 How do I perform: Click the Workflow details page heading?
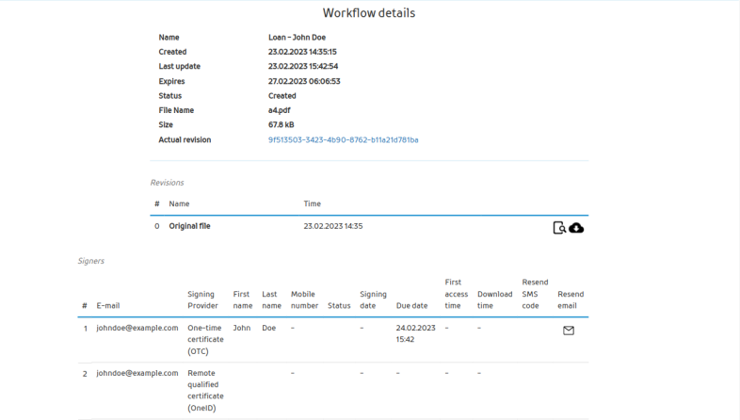click(369, 13)
